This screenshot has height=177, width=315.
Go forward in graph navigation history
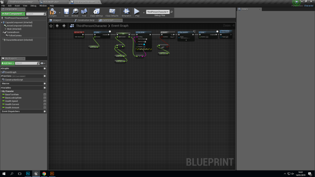click(64, 26)
